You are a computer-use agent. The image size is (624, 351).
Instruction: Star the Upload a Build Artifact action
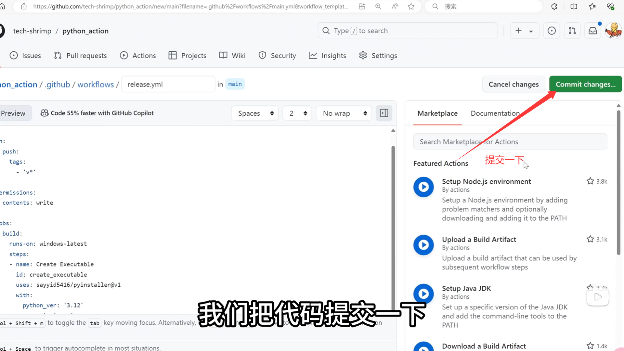590,239
